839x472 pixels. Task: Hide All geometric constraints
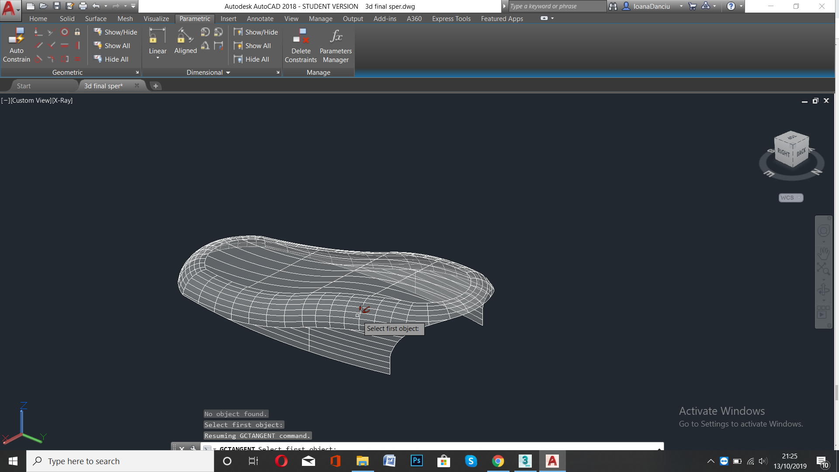click(111, 59)
